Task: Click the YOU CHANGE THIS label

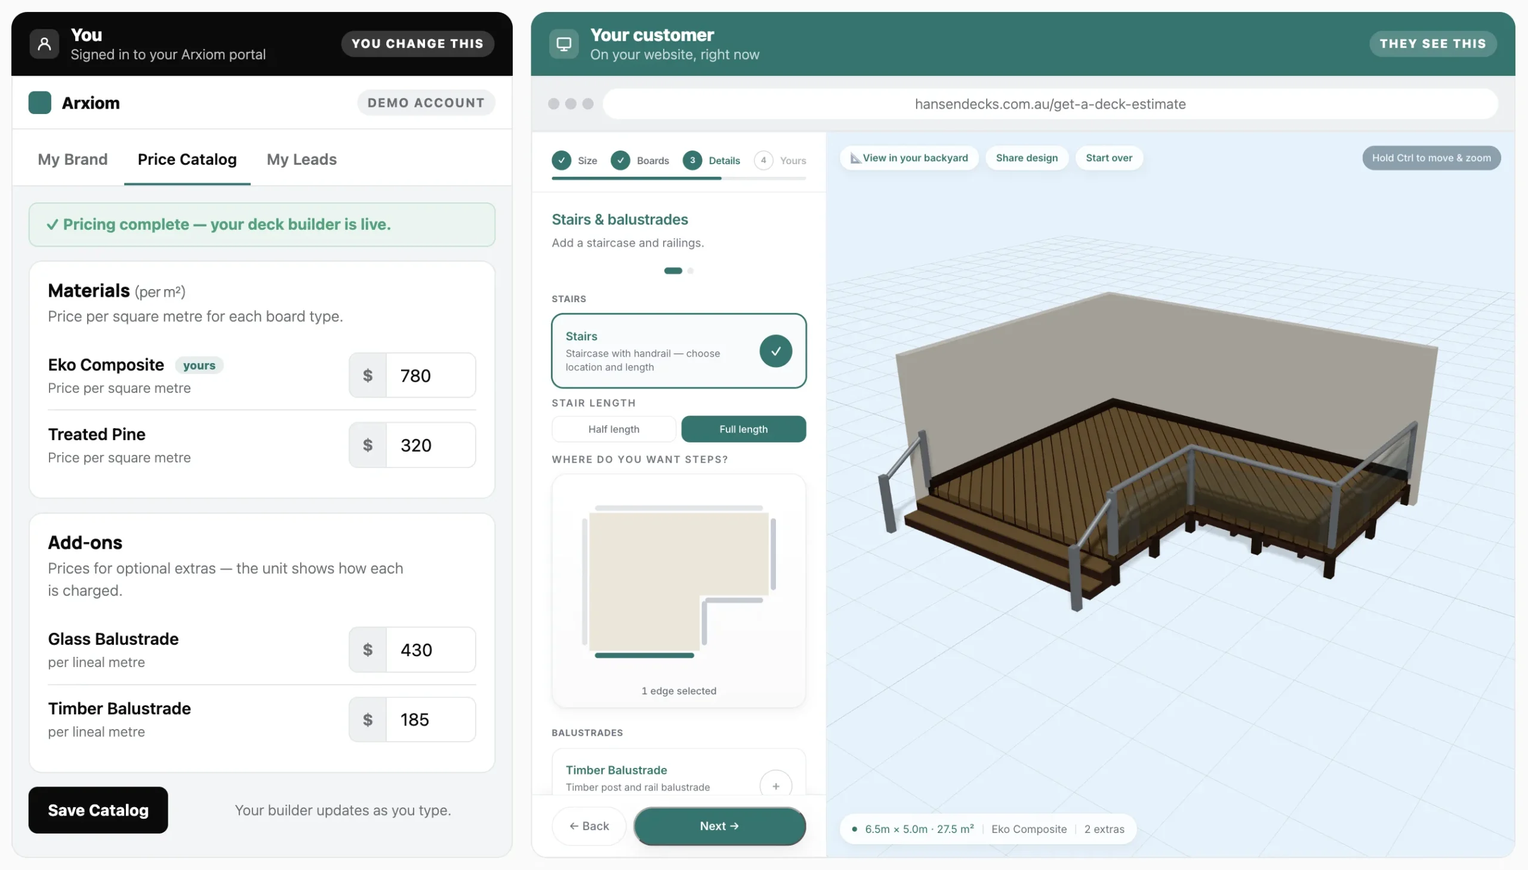Action: coord(417,44)
